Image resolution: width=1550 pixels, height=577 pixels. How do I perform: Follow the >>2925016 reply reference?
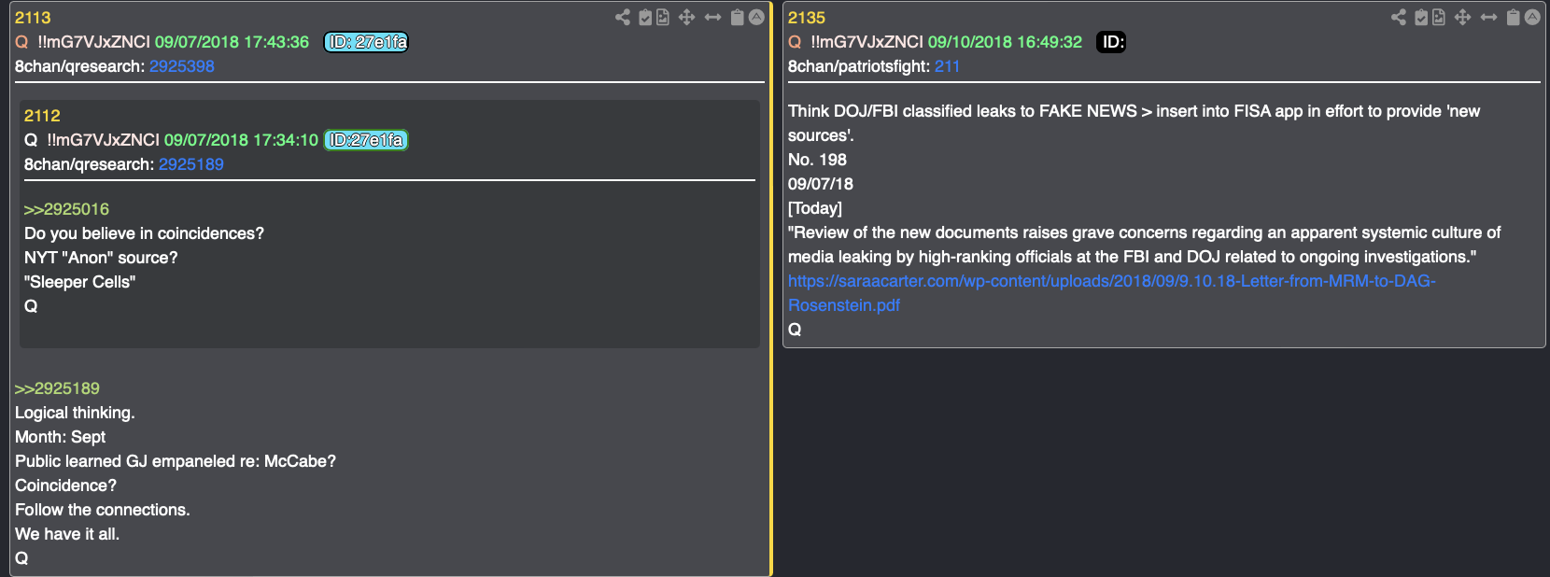coord(66,209)
